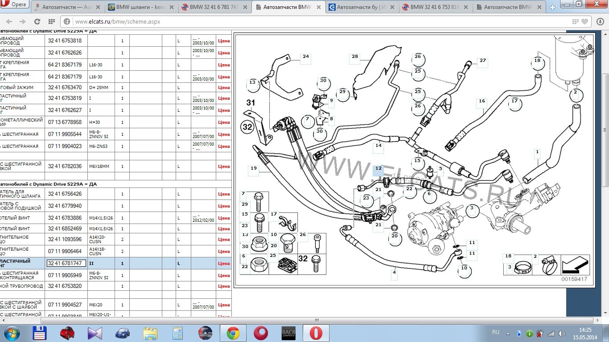This screenshot has width=609, height=342.
Task: Click "Цена" for part 32 41 6753818
Action: (224, 41)
